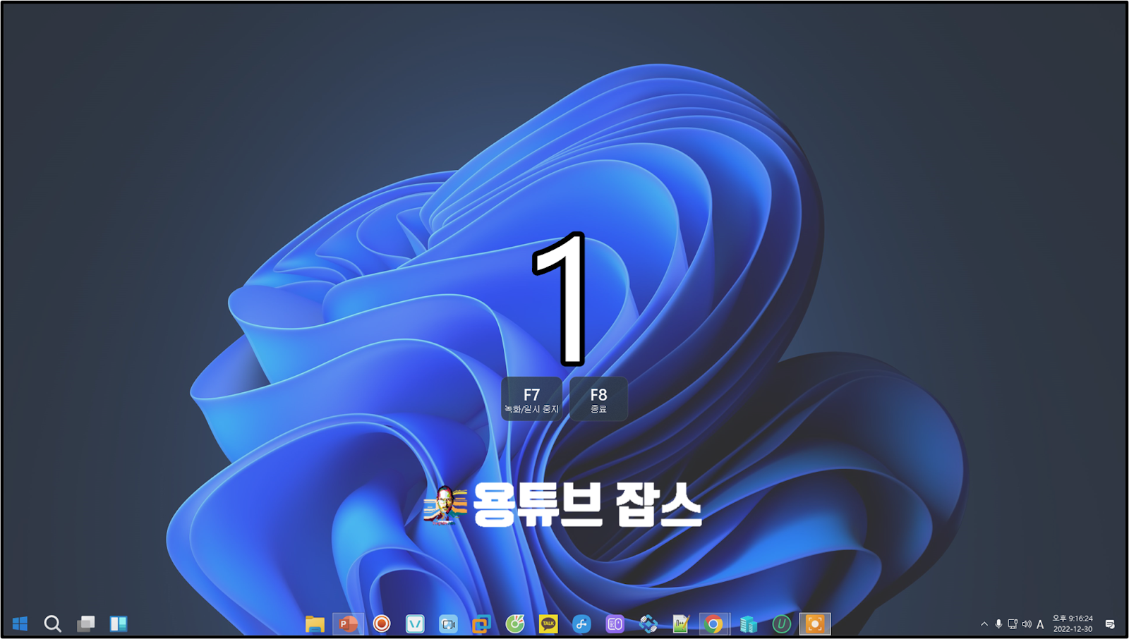Switch to PowerPoint in the taskbar
1129x639 pixels.
tap(348, 623)
